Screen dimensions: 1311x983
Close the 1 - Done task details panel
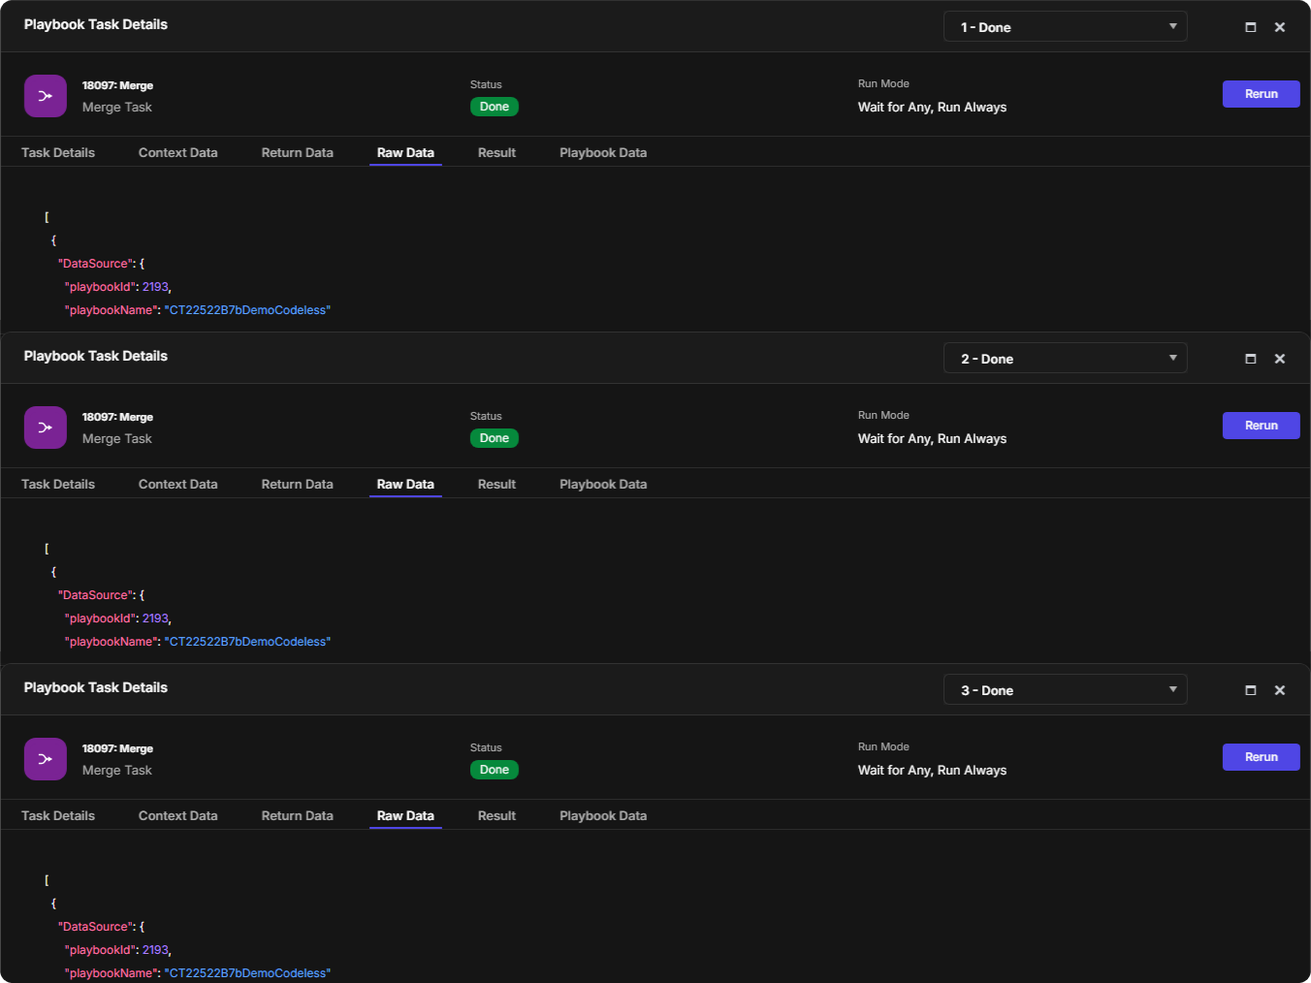(x=1280, y=27)
